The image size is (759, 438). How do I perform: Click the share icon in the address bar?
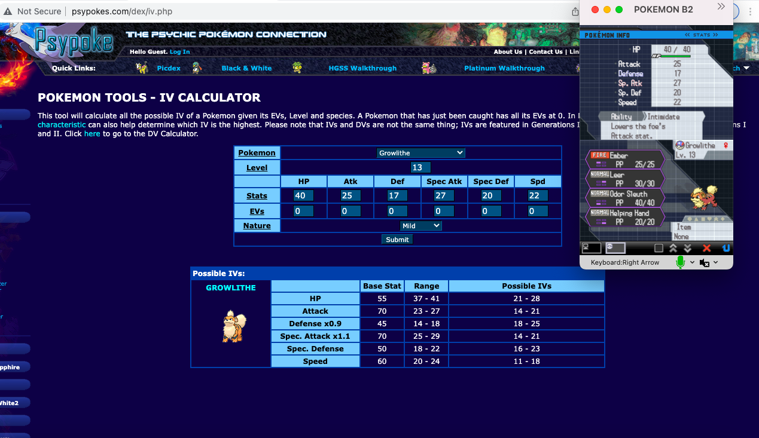click(575, 11)
